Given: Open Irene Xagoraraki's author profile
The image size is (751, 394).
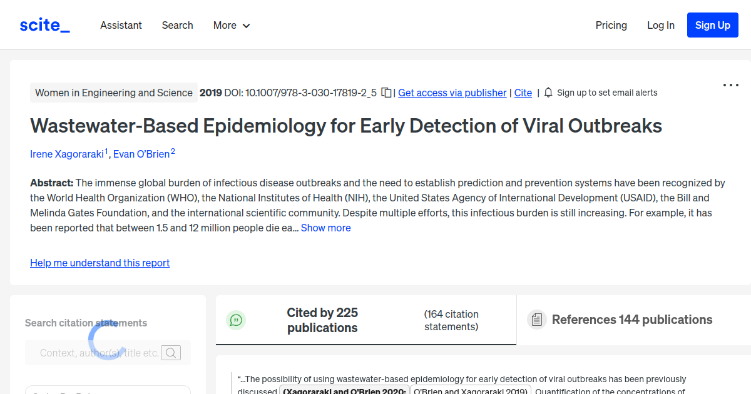Looking at the screenshot, I should pyautogui.click(x=67, y=153).
